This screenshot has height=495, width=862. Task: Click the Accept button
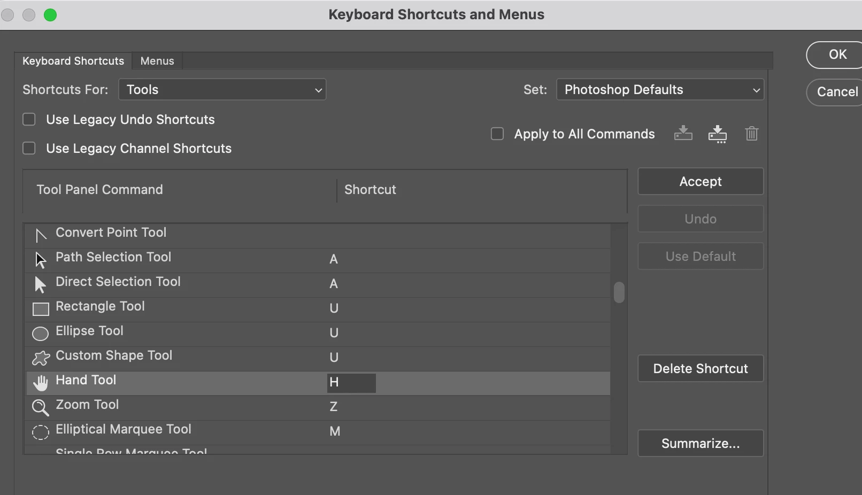(701, 182)
